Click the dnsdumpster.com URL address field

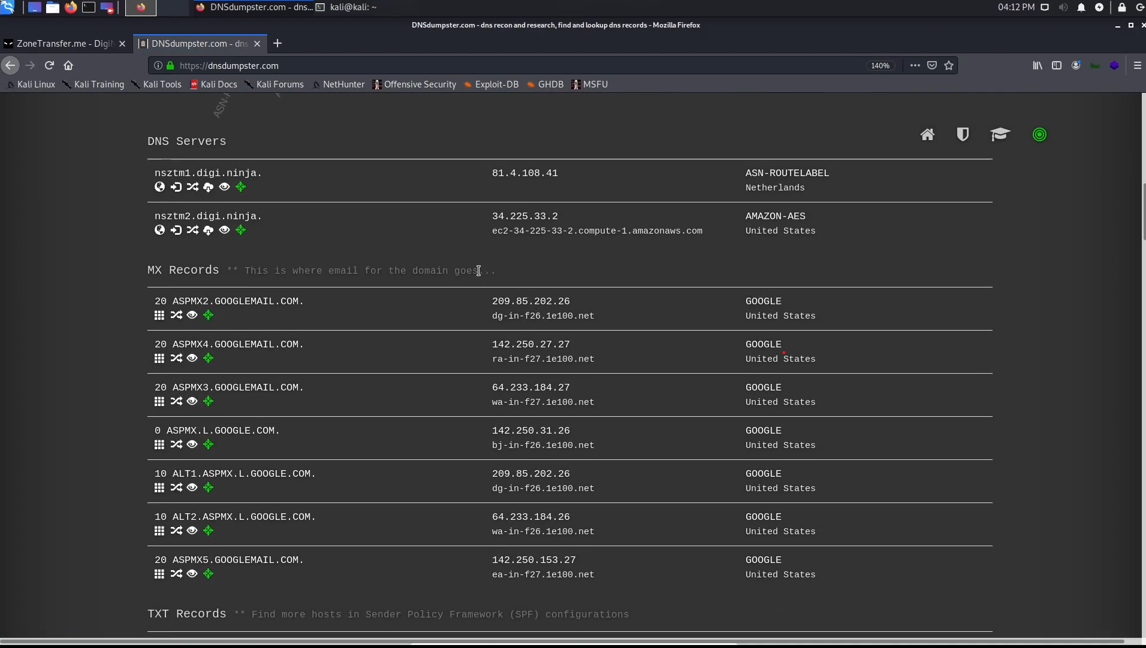(x=479, y=66)
